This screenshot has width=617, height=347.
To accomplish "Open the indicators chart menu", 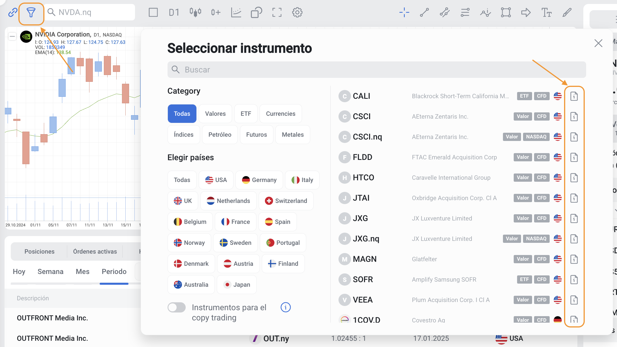I will (236, 12).
